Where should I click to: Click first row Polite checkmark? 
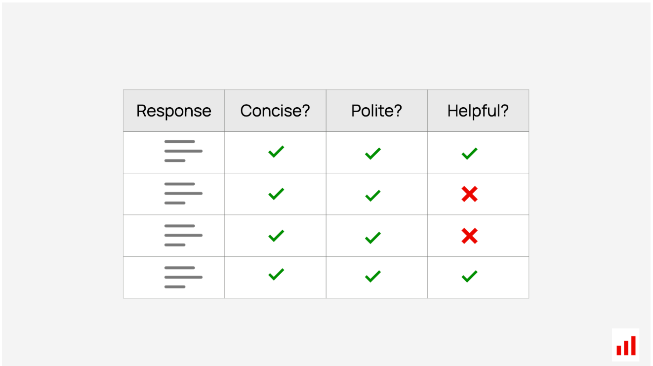point(373,154)
